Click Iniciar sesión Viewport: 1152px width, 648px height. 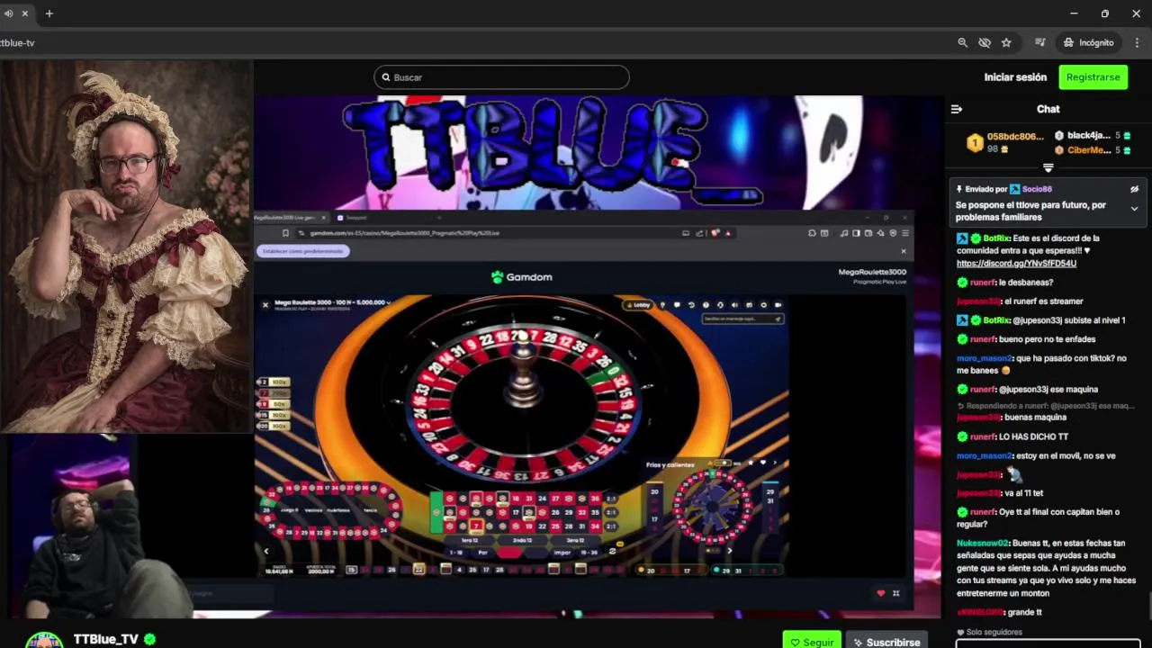click(1015, 77)
